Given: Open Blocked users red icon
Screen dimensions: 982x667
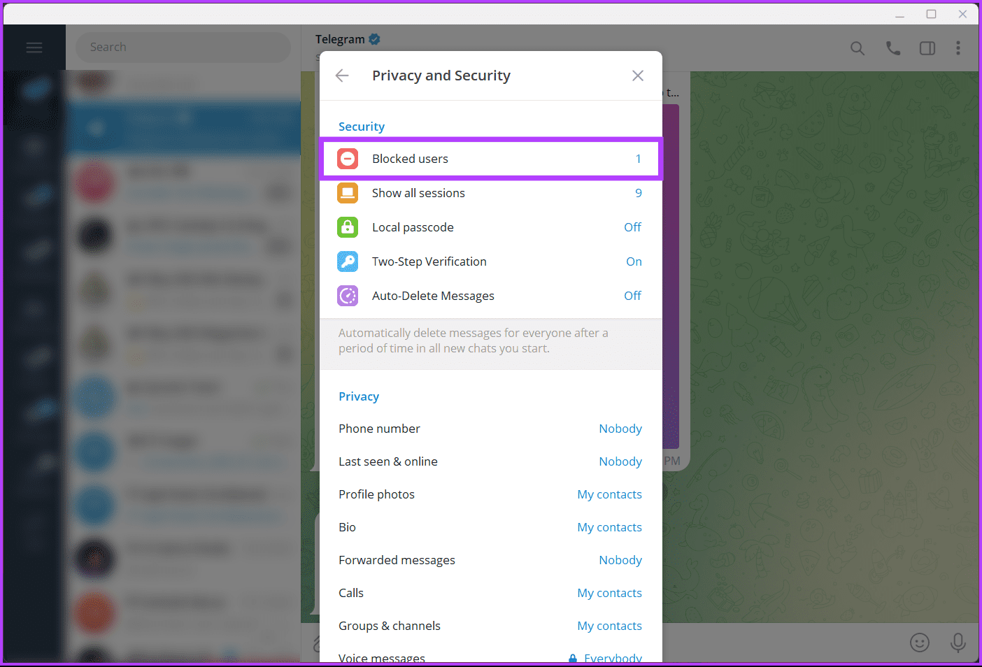Looking at the screenshot, I should [x=348, y=159].
